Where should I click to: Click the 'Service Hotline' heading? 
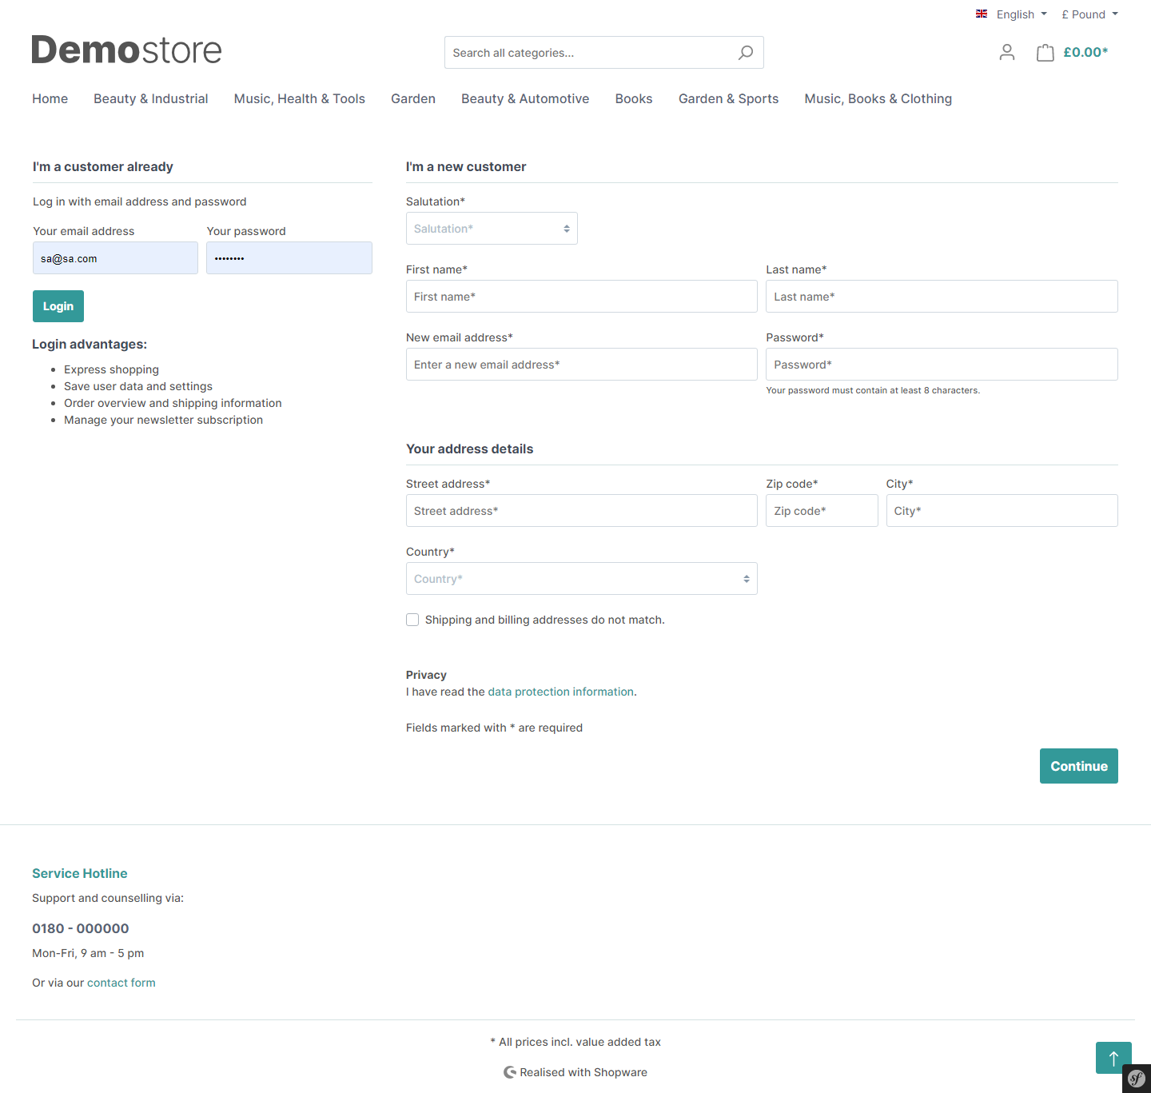pos(80,873)
